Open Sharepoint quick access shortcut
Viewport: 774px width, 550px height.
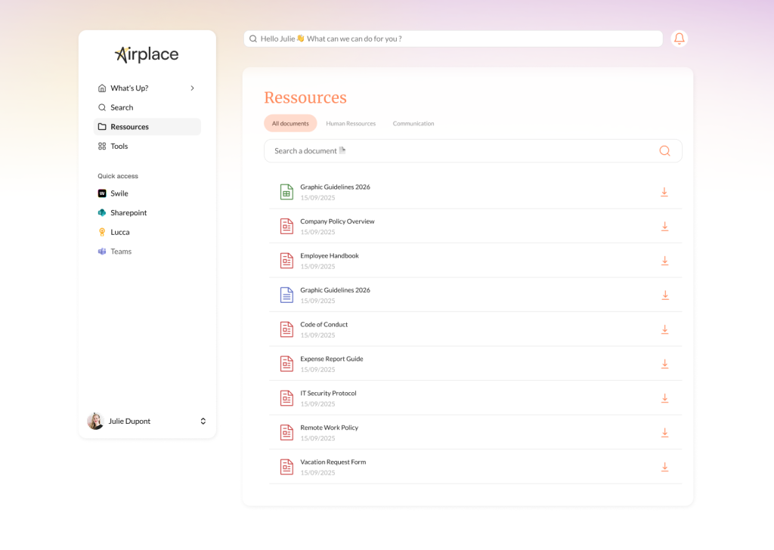pos(128,213)
